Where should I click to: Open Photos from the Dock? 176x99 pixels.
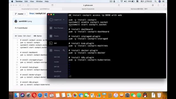coord(75,95)
